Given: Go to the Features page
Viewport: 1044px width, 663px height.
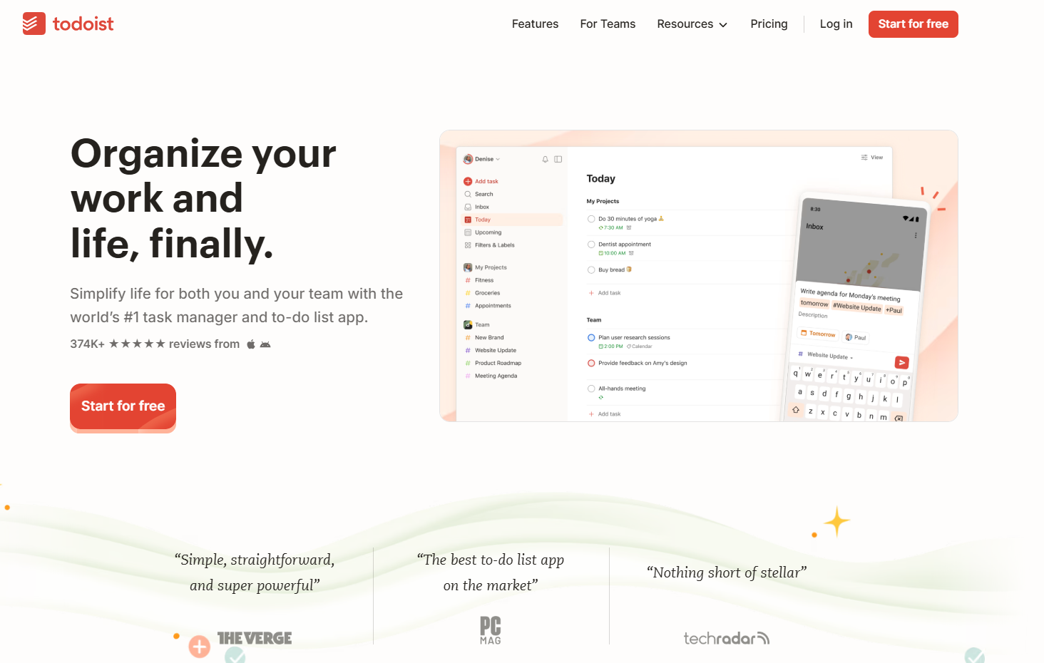Looking at the screenshot, I should click(535, 24).
